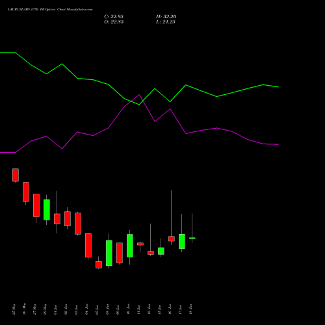Click the 04 Jun date label

click(87, 309)
